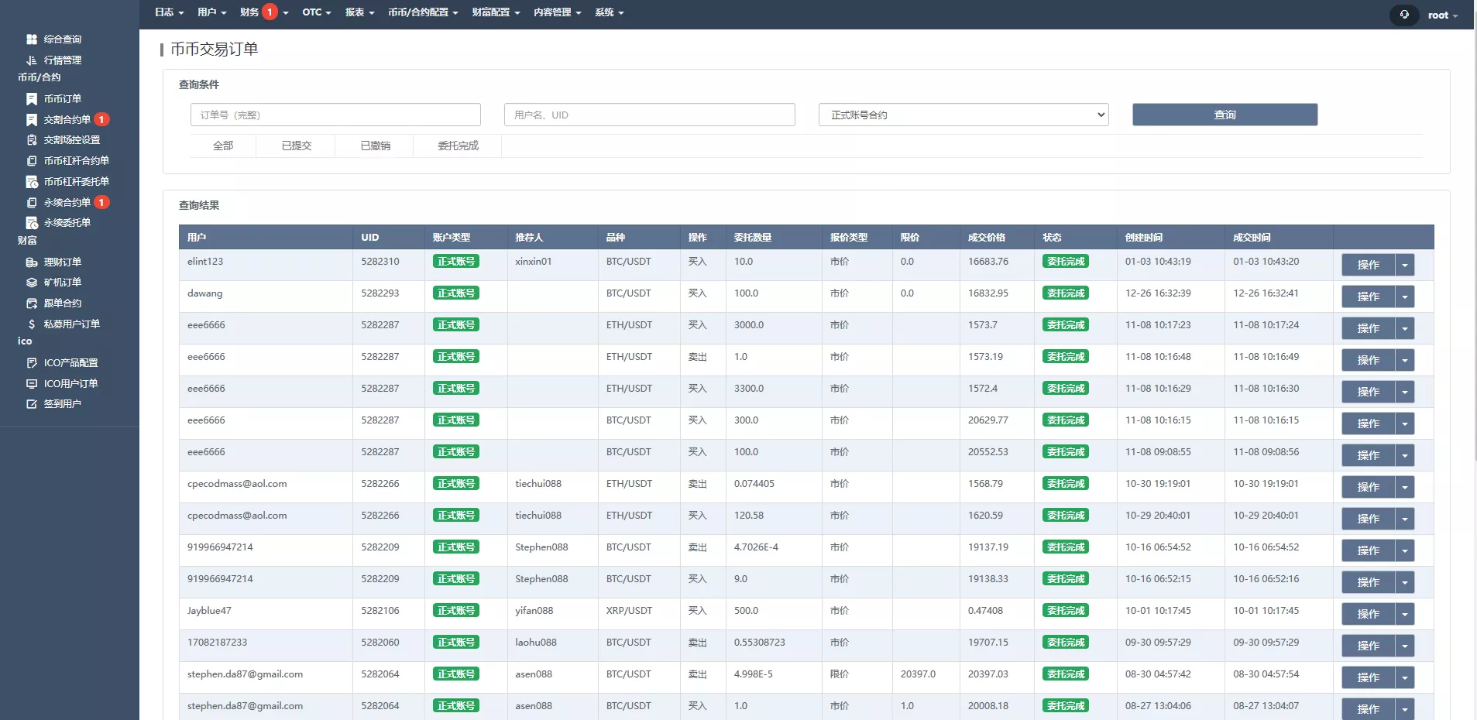Click 操作 button for dawang order

pos(1368,297)
